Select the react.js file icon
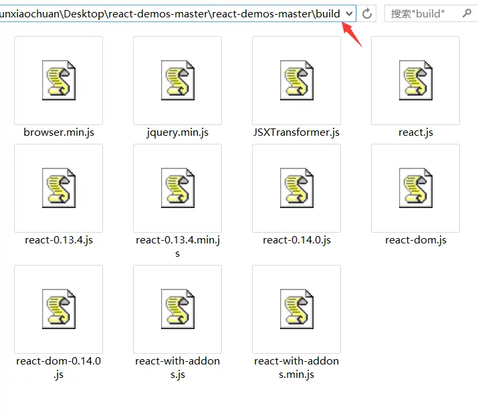The image size is (478, 416). (x=416, y=80)
